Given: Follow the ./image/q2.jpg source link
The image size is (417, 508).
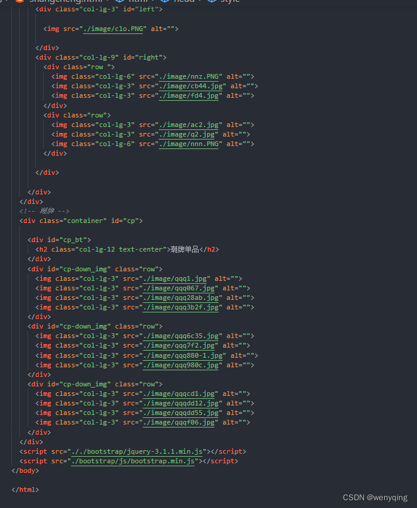Looking at the screenshot, I should [187, 134].
